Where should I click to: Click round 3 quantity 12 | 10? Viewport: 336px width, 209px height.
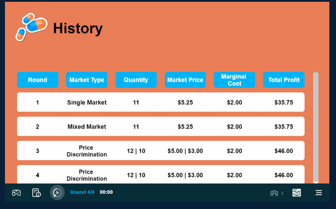(x=136, y=151)
